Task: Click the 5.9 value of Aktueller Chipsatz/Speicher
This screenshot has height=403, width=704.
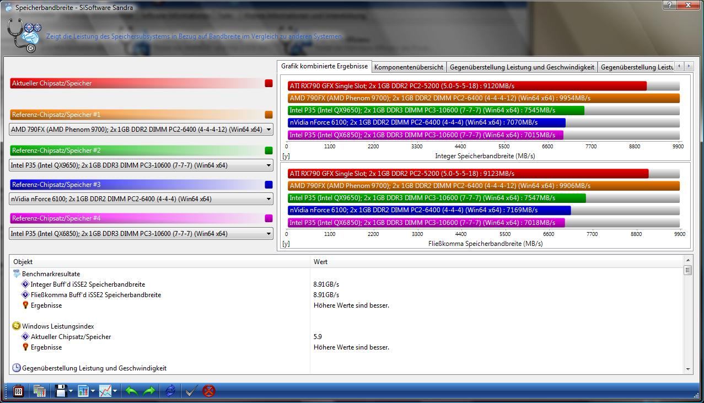Action: click(x=318, y=337)
